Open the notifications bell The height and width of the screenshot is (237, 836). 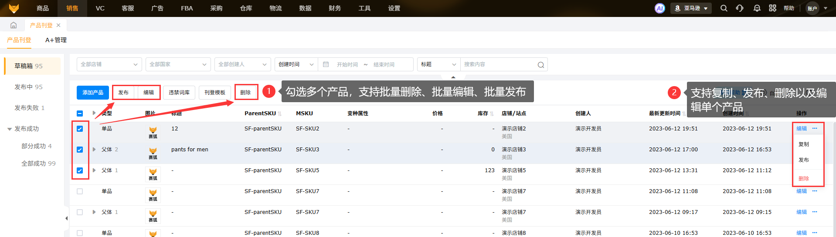[x=757, y=8]
